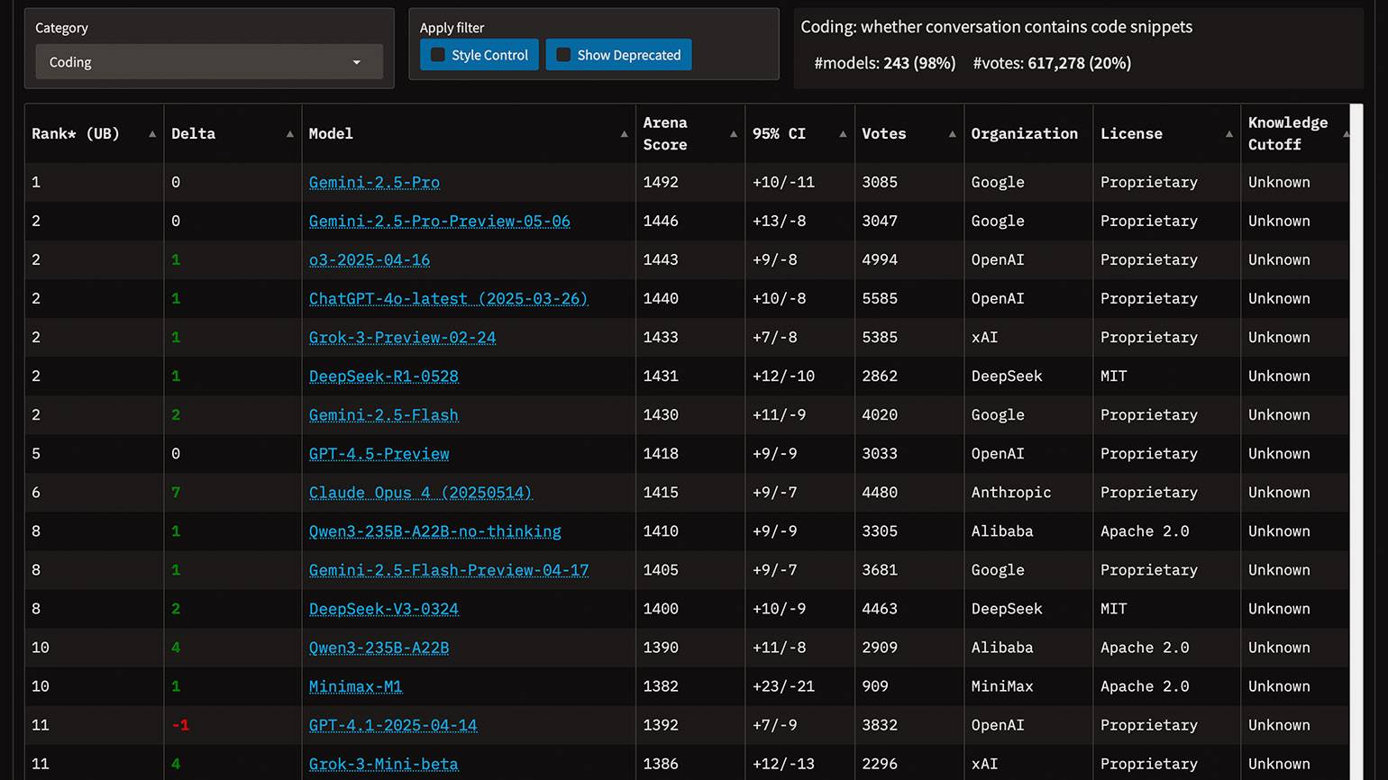Select rank 5 cell for GPT-4.5-Preview

(x=36, y=453)
